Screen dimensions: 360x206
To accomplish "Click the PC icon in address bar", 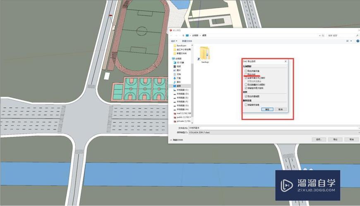I will 187,35.
